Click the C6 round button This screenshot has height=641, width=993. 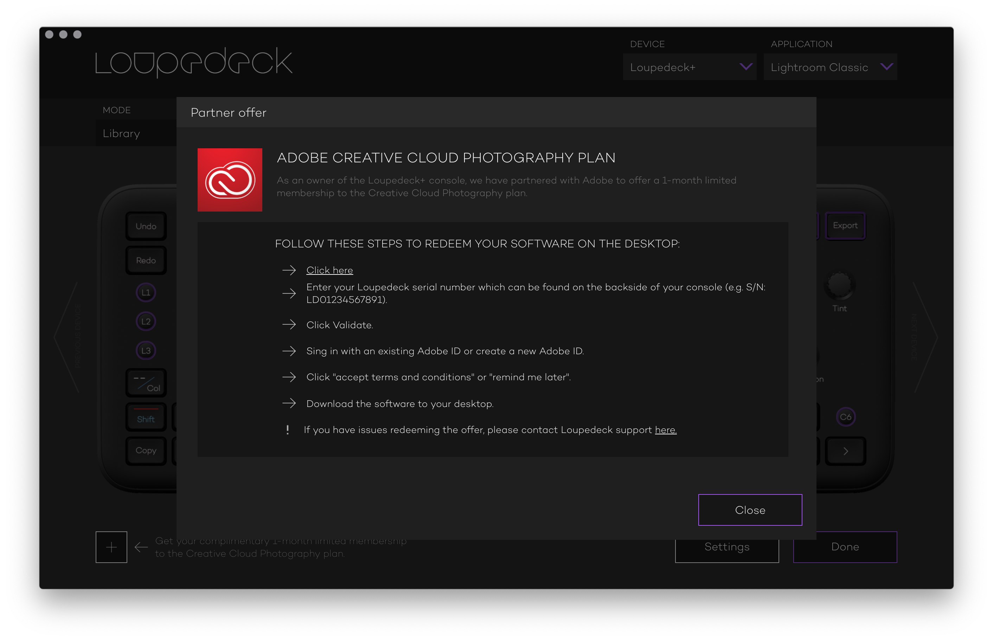pyautogui.click(x=845, y=417)
